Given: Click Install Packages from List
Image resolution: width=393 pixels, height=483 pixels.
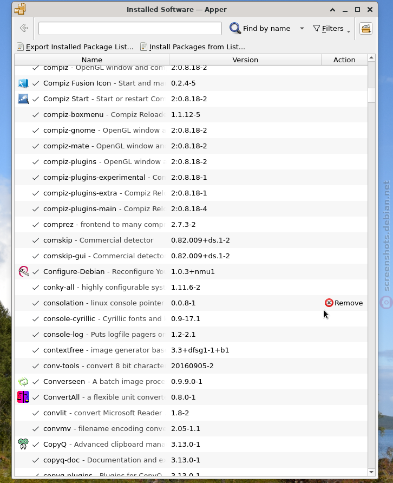Looking at the screenshot, I should click(x=193, y=47).
